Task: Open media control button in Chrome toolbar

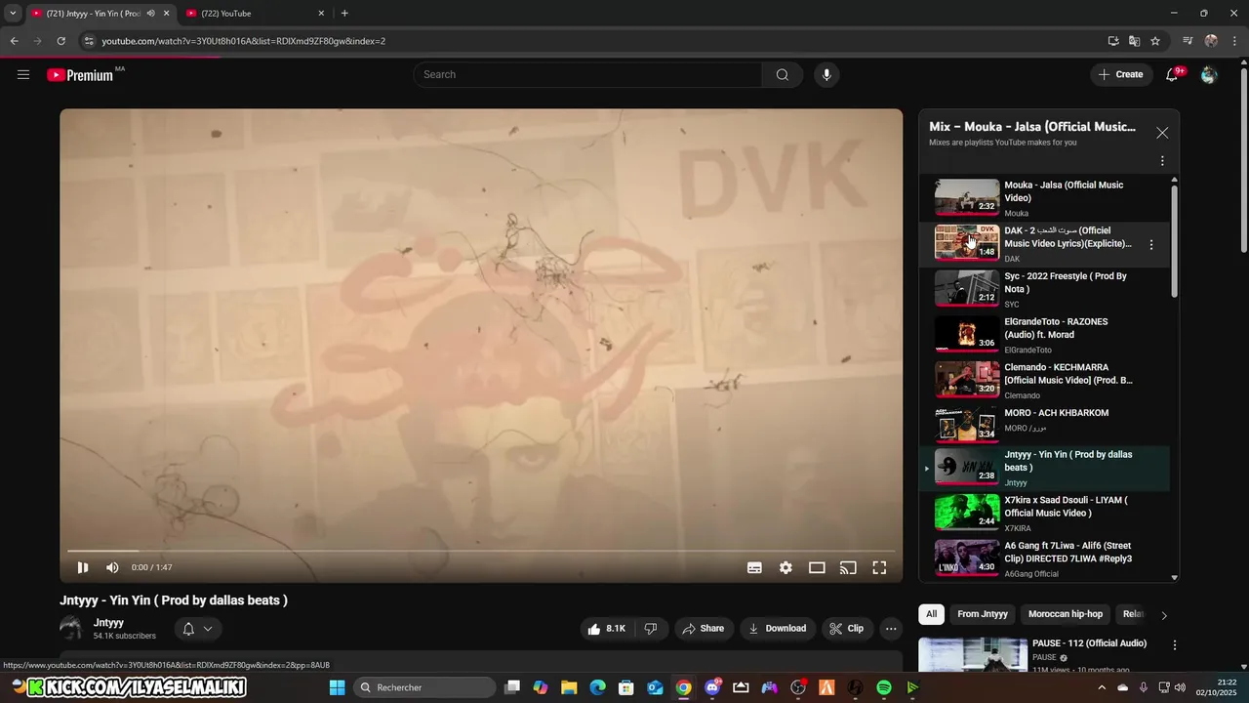Action: coord(1188,41)
